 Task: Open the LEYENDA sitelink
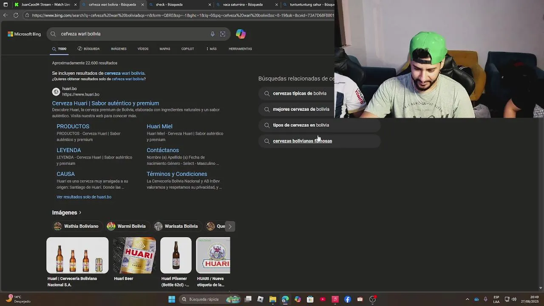(x=68, y=150)
